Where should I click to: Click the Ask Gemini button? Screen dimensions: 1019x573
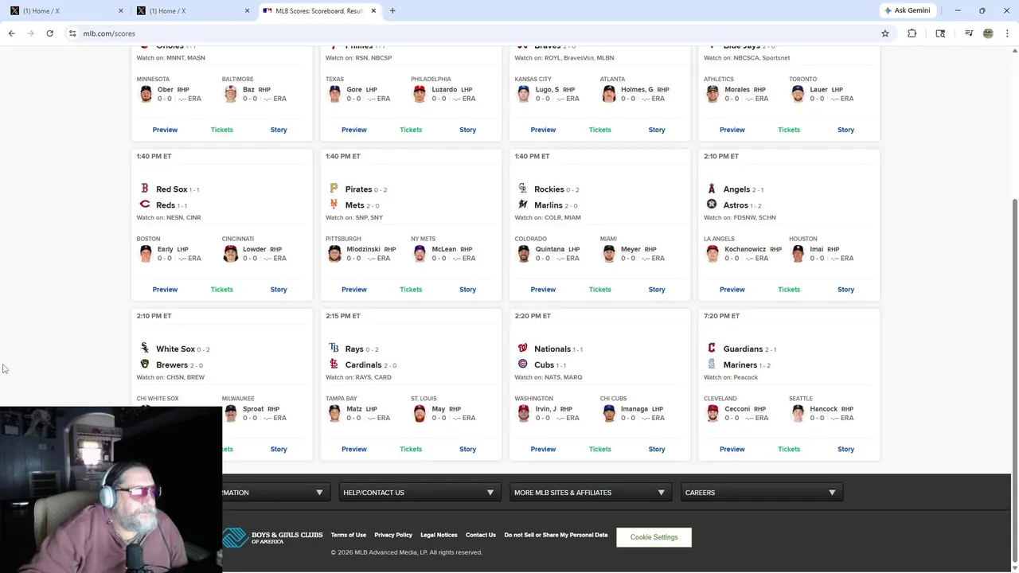click(x=907, y=11)
